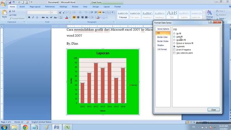Align text left in Paragraph group

(74, 17)
